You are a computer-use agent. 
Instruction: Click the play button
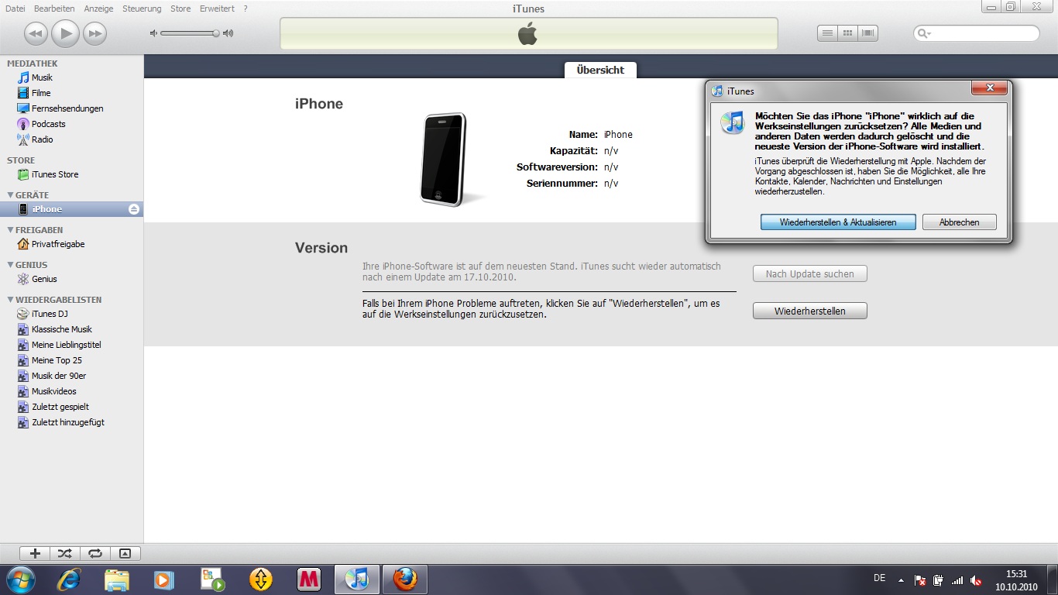pyautogui.click(x=66, y=33)
